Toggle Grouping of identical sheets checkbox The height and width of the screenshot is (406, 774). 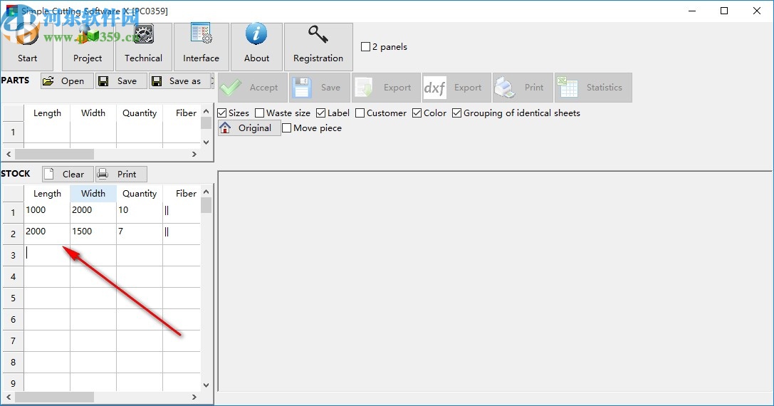[x=456, y=113]
